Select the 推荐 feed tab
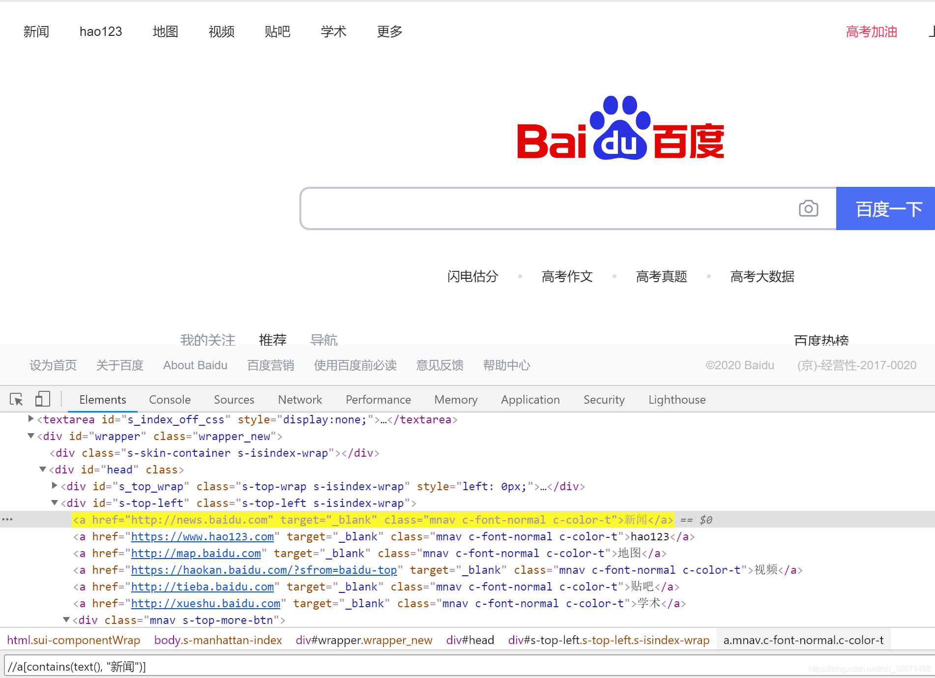 [x=272, y=339]
